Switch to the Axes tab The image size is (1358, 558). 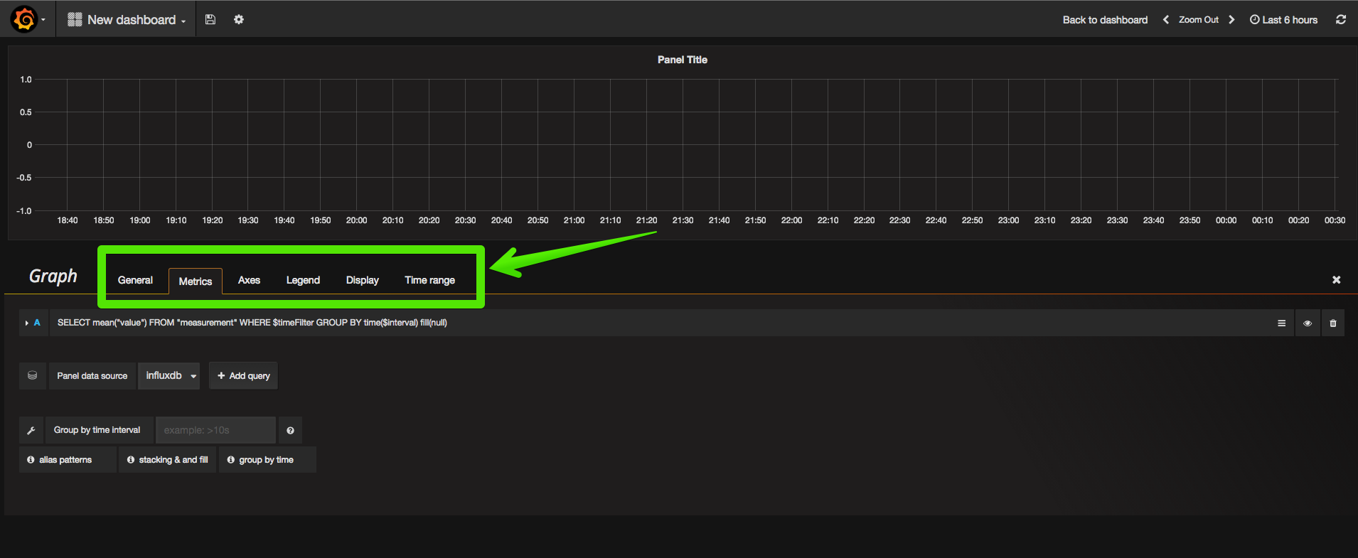[249, 281]
